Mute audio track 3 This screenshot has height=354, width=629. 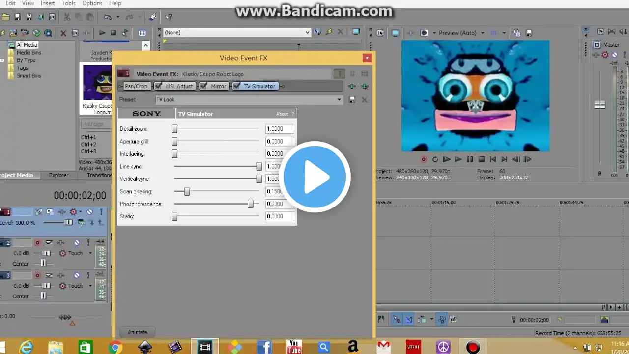(77, 275)
